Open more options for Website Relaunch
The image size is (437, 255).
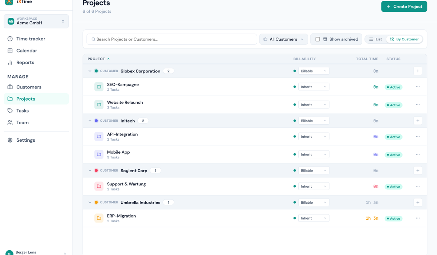[418, 105]
